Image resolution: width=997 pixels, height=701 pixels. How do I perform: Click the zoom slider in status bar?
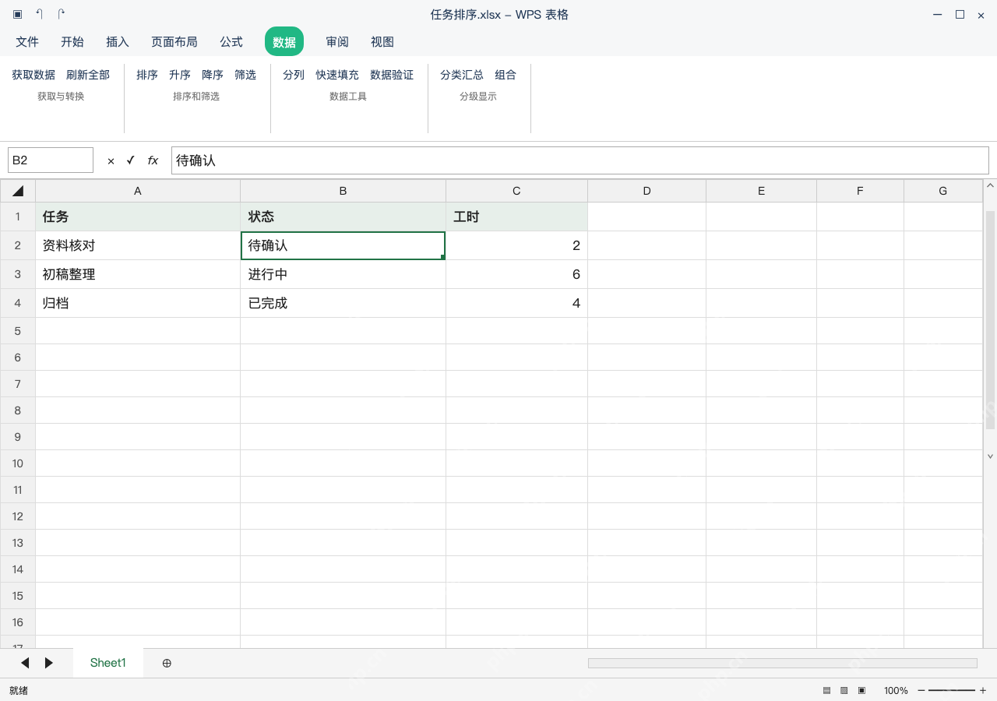click(x=952, y=690)
